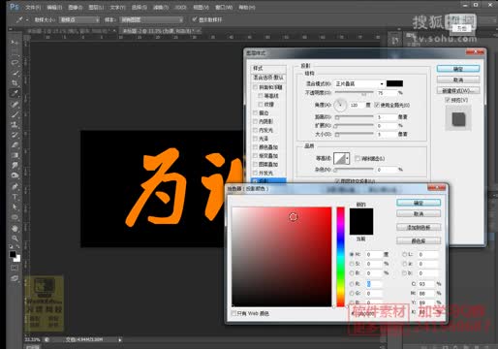Select the Quick Selection tool
The image size is (498, 349).
click(x=15, y=73)
